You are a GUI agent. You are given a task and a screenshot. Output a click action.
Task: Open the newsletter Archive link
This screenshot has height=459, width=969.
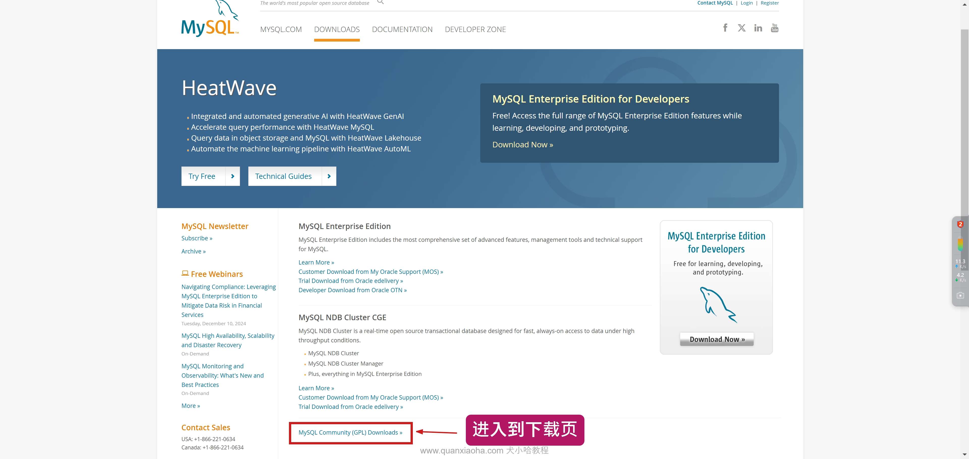click(x=193, y=251)
